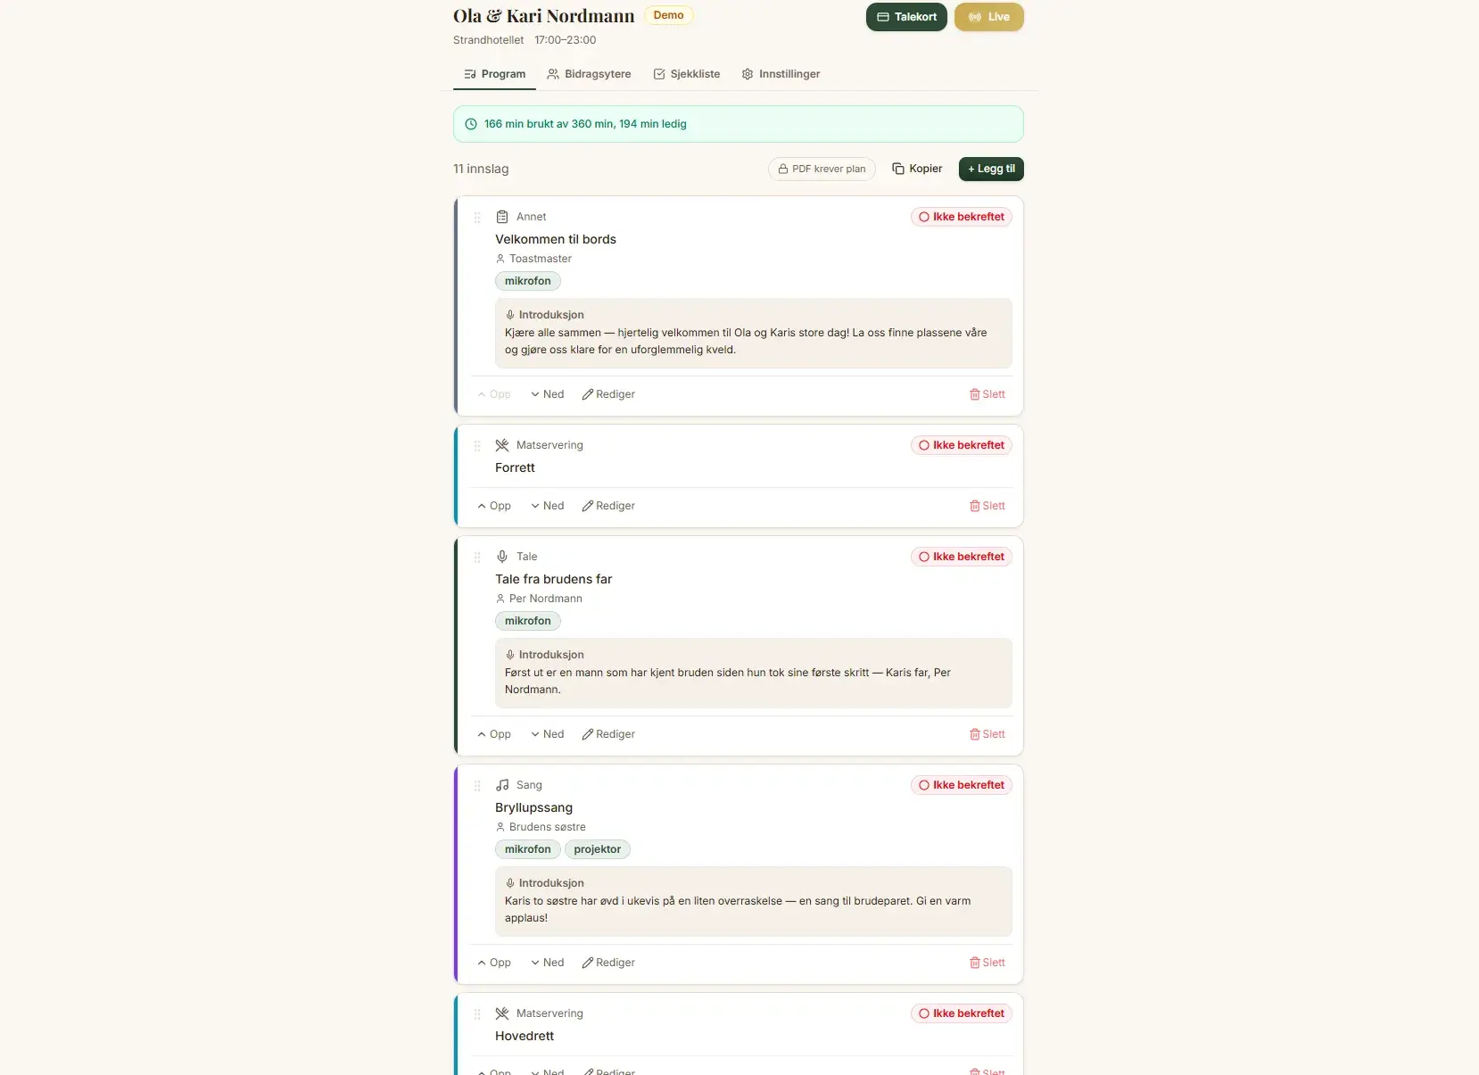This screenshot has width=1479, height=1075.
Task: Click the drag handle of Bryllupssang card
Action: point(477,786)
